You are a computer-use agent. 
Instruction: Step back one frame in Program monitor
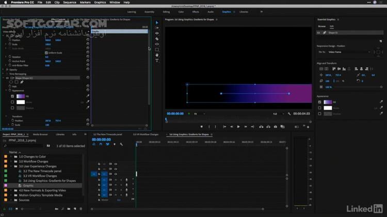pyautogui.click(x=232, y=126)
